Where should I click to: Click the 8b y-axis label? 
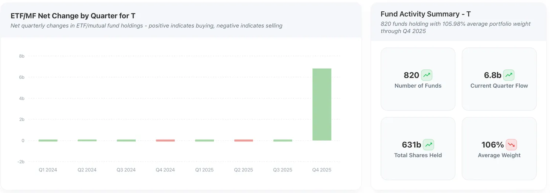tap(22, 56)
